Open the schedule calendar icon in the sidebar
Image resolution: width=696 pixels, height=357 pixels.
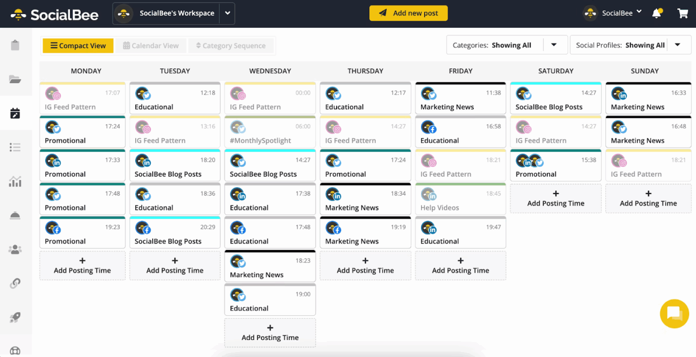tap(15, 113)
